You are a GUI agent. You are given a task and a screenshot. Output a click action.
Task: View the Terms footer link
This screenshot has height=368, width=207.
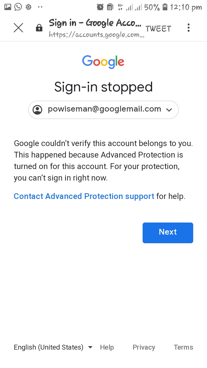click(183, 347)
